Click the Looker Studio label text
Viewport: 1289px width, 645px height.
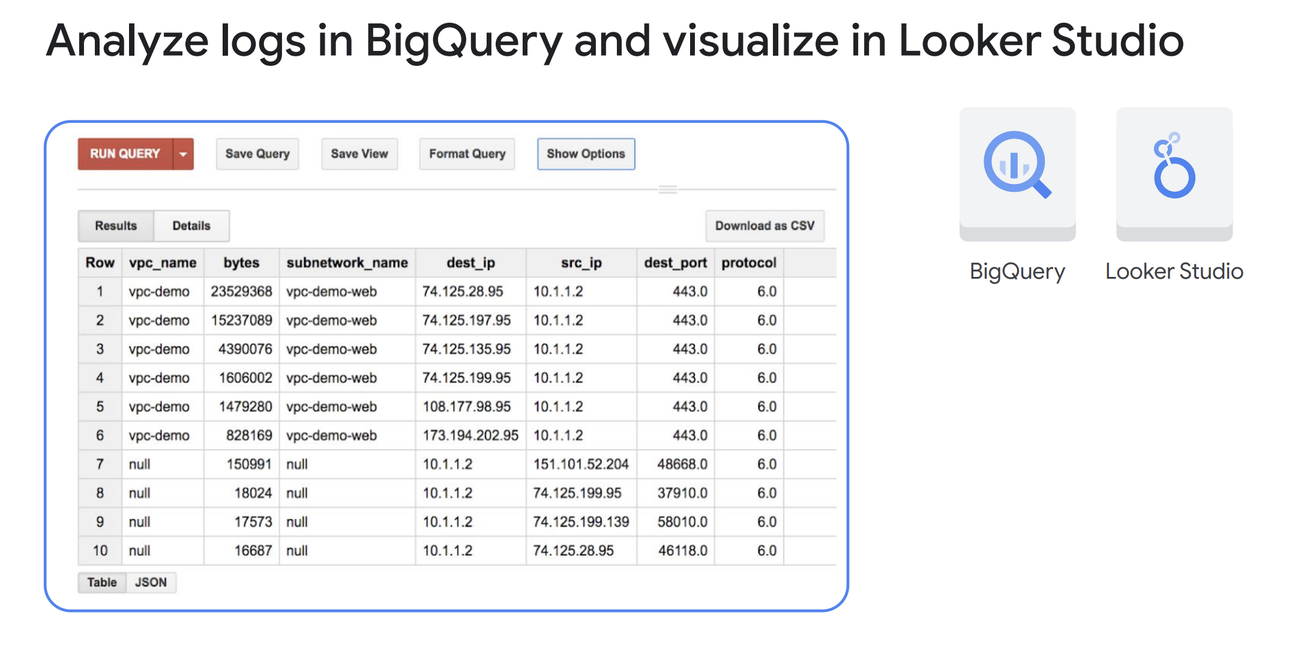pos(1174,272)
